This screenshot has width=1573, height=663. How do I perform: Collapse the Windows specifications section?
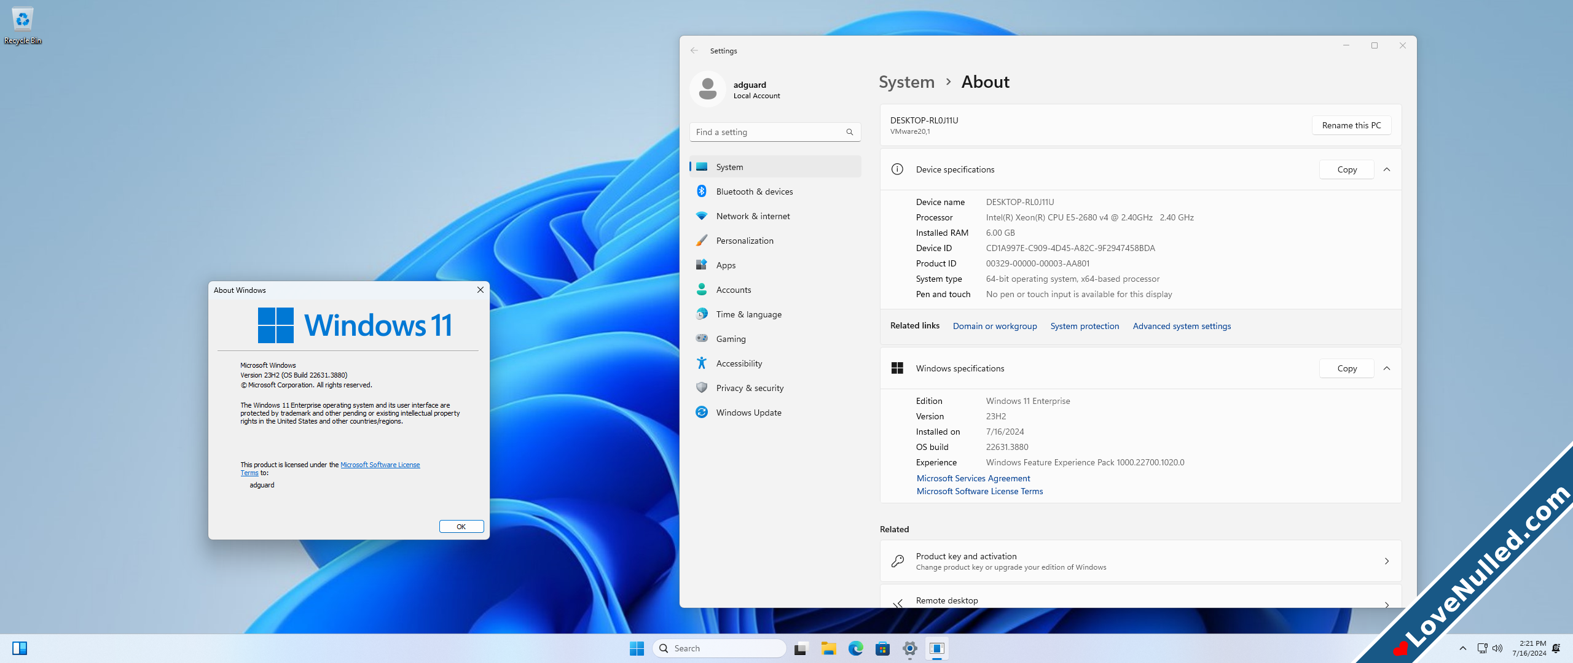click(1387, 368)
